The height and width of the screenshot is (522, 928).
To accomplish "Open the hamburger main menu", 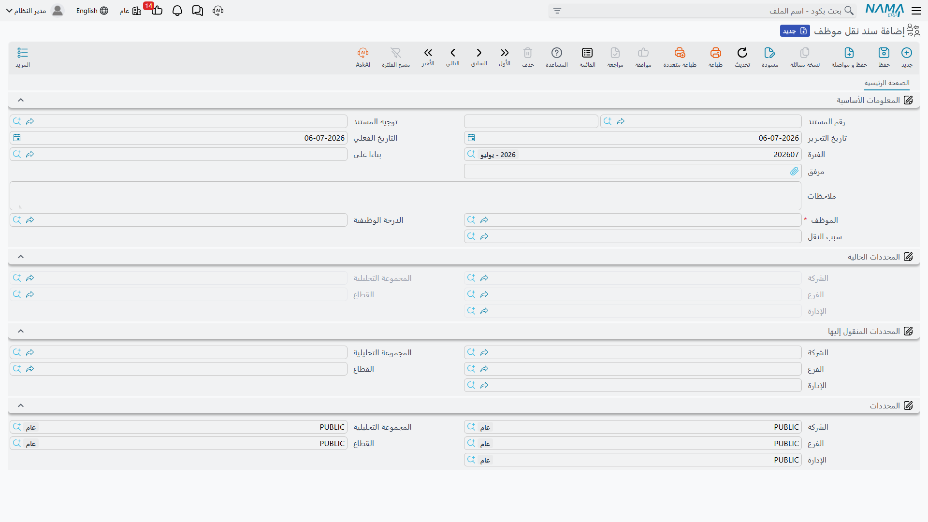I will (916, 11).
